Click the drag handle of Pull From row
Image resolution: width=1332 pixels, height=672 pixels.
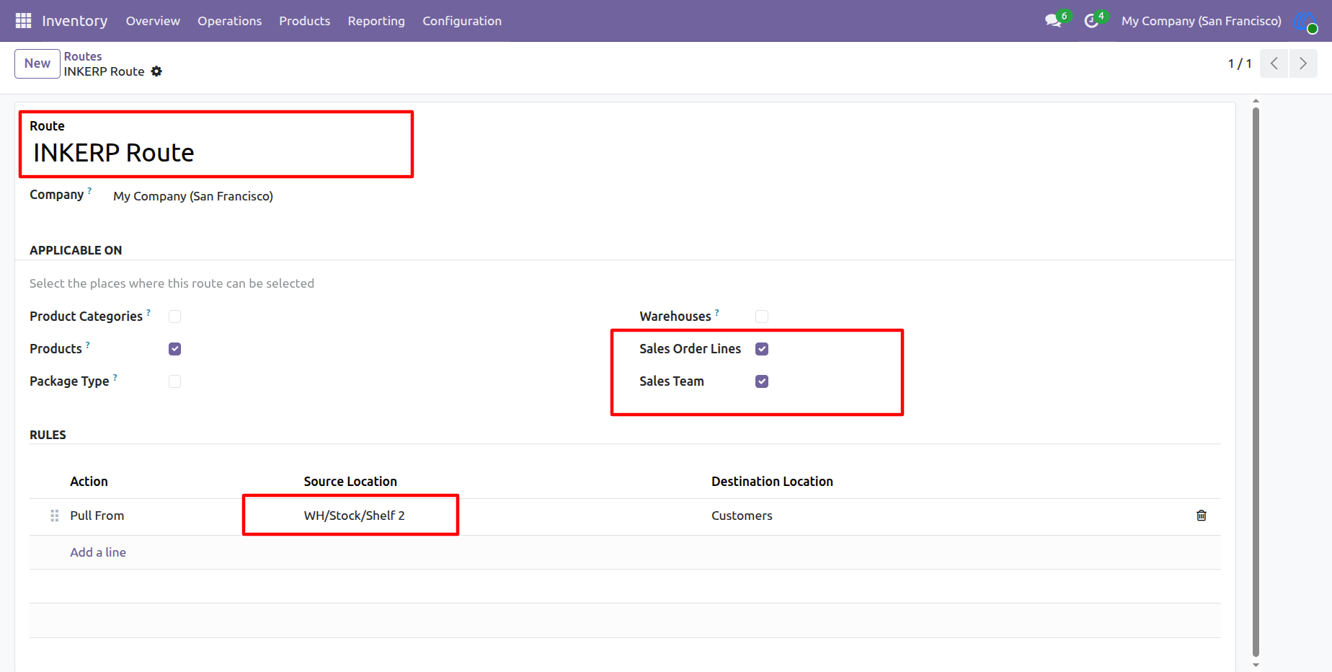(x=54, y=516)
